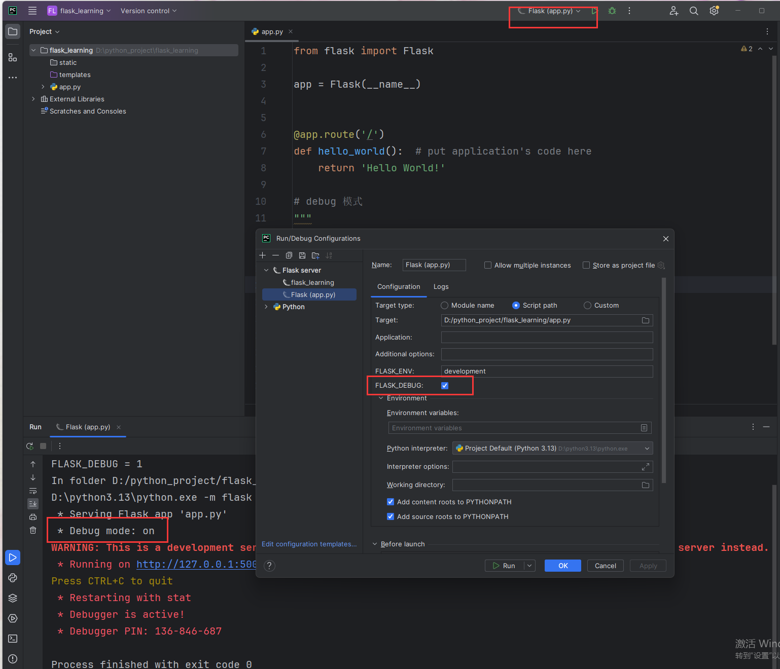Screen dimensions: 780x669
Task: Save the selected run configuration
Action: (302, 255)
